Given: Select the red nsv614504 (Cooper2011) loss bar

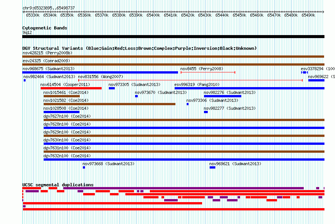Looking at the screenshot, I should pos(71,88).
